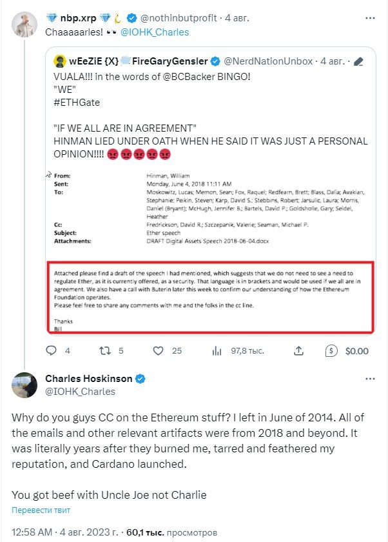Open the quoted email screenshot image
The width and height of the screenshot is (388, 542).
pos(211,252)
